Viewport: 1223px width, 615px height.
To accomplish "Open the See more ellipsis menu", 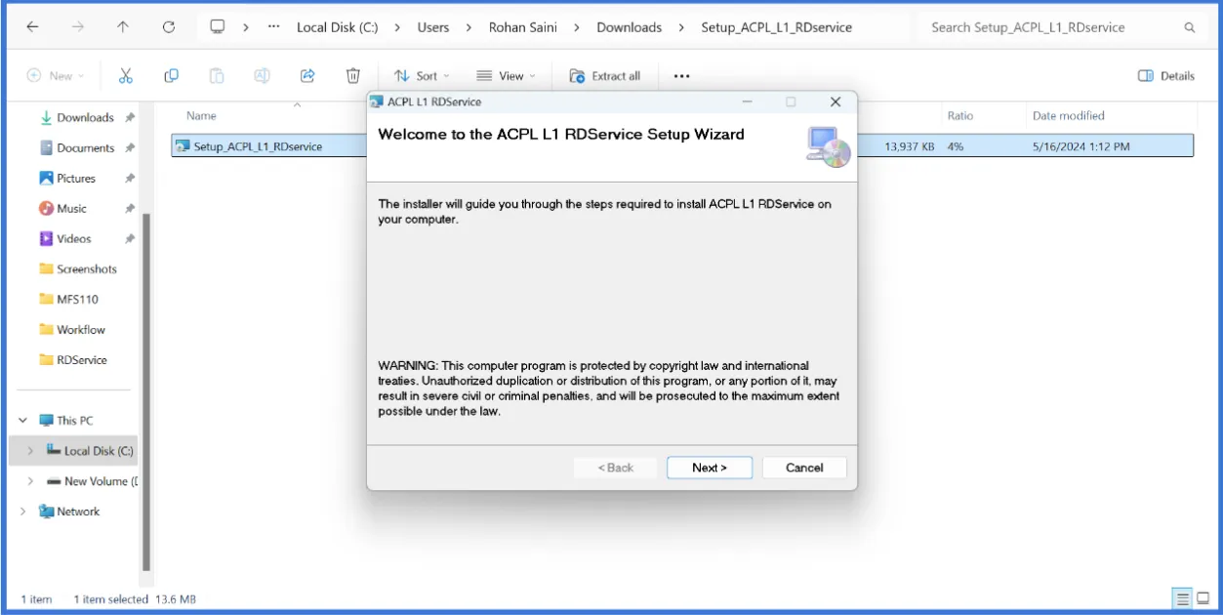I will (x=681, y=76).
